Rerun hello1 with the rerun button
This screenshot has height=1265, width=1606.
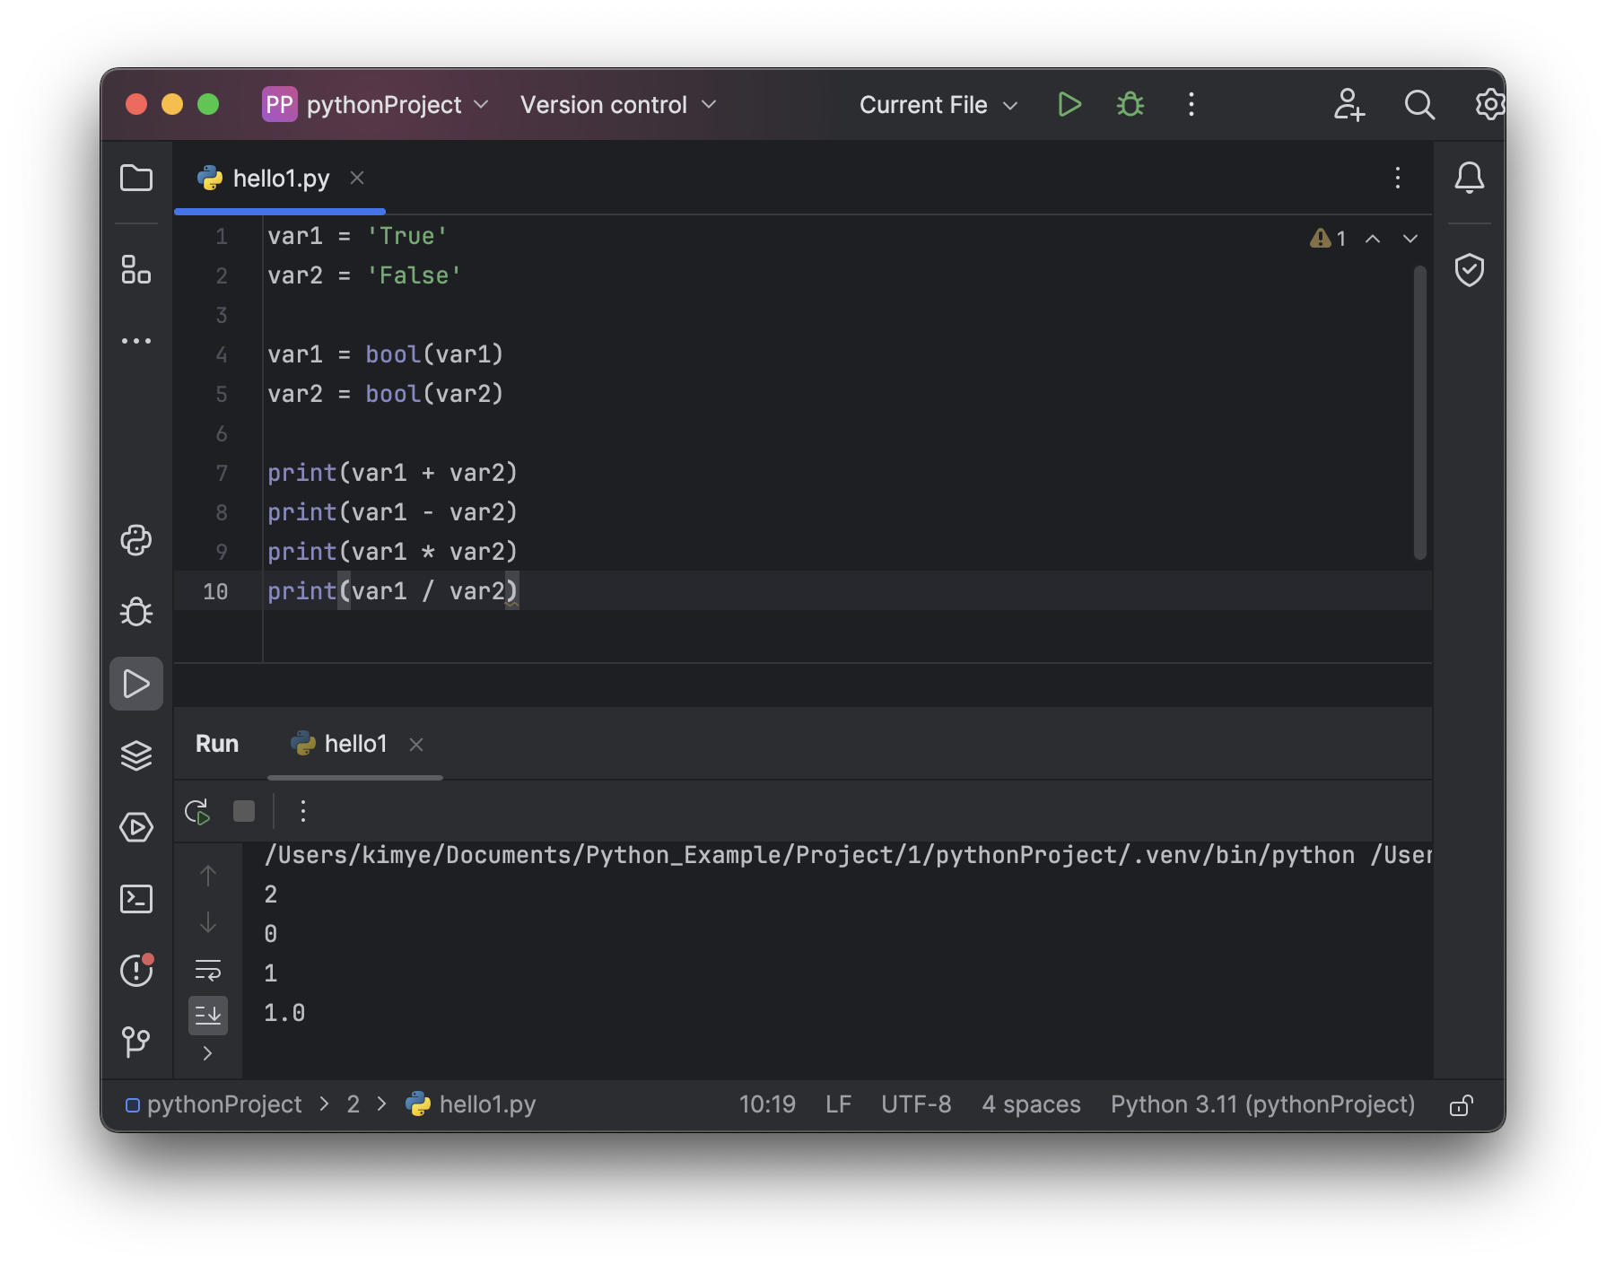coord(197,812)
